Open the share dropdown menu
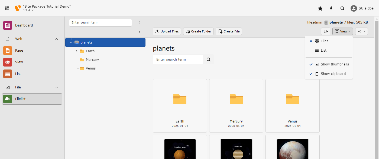 [x=362, y=31]
